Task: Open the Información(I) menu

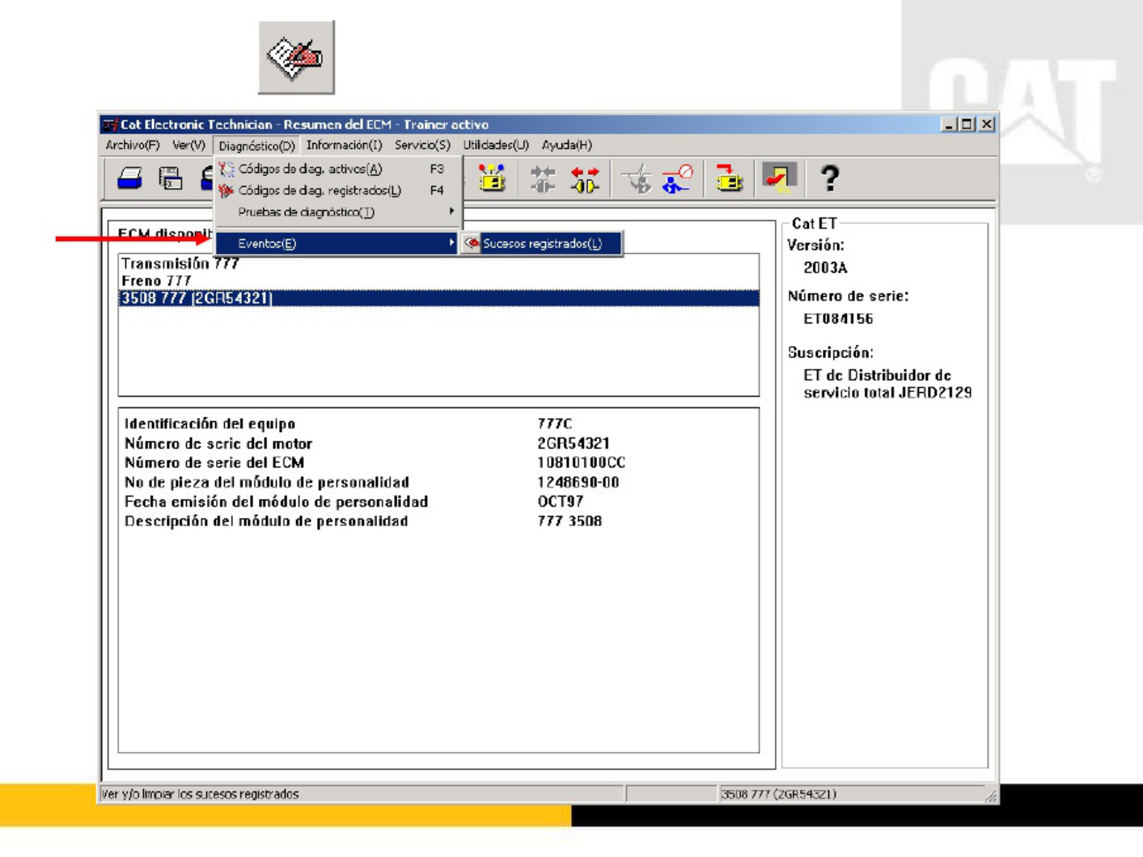Action: (x=344, y=146)
